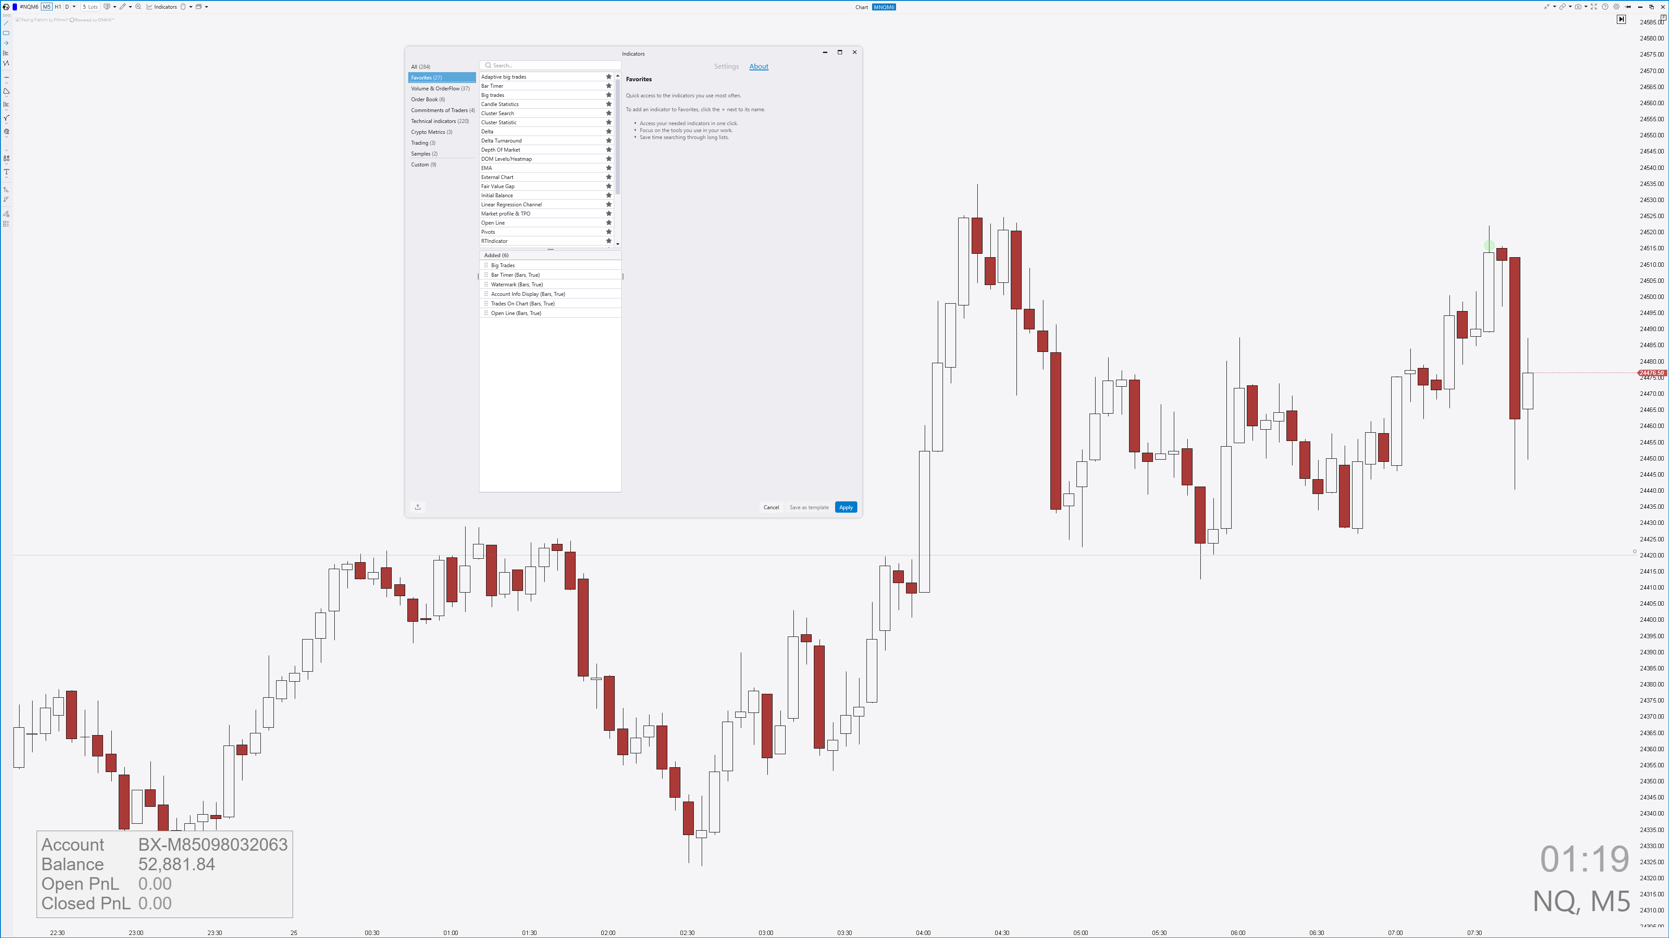
Task: Switch to the Settings tab
Action: coord(726,66)
